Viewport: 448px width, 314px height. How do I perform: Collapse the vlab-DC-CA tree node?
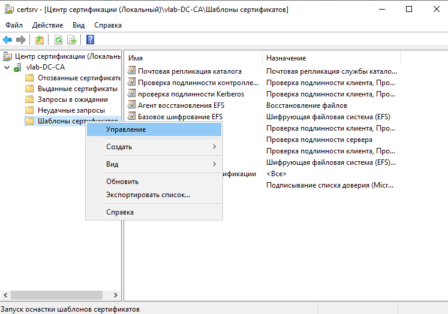[7, 67]
